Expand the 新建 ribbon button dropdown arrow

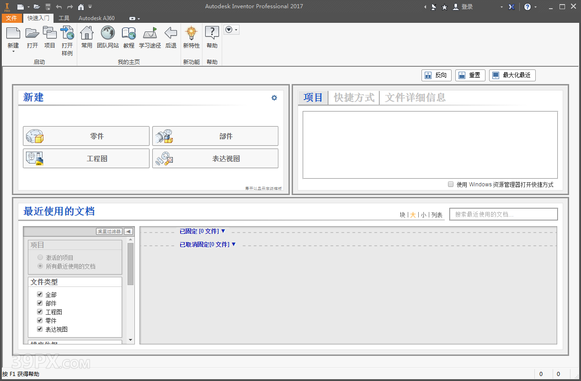coord(13,52)
